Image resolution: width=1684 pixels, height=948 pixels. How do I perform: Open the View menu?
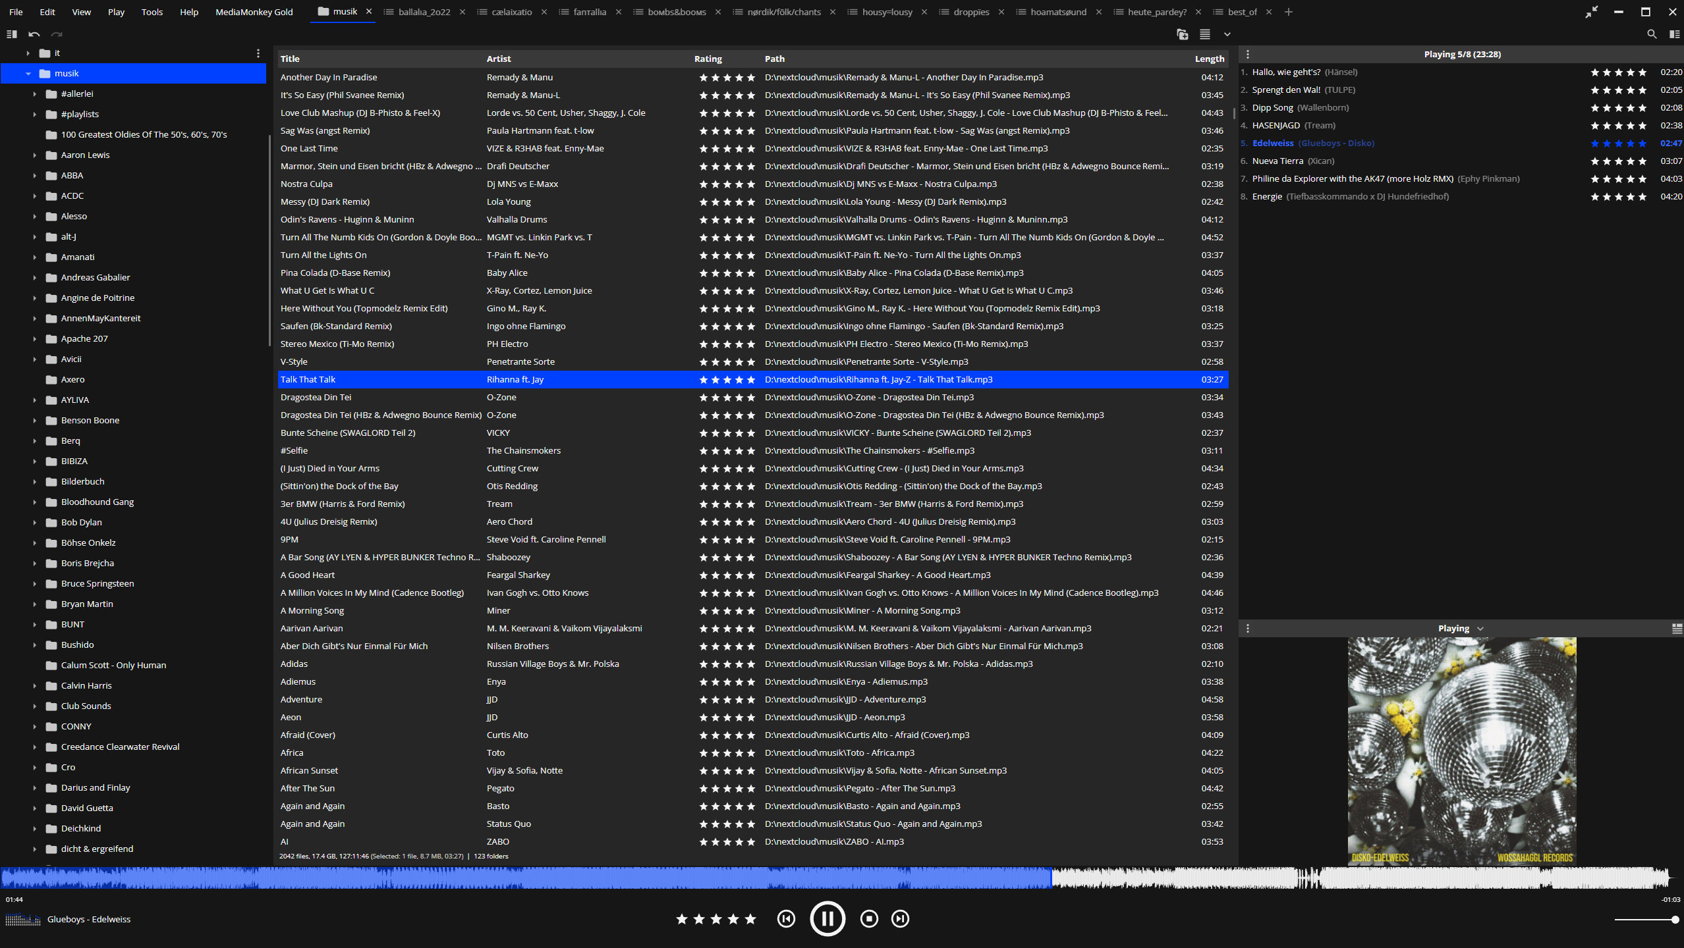[82, 12]
